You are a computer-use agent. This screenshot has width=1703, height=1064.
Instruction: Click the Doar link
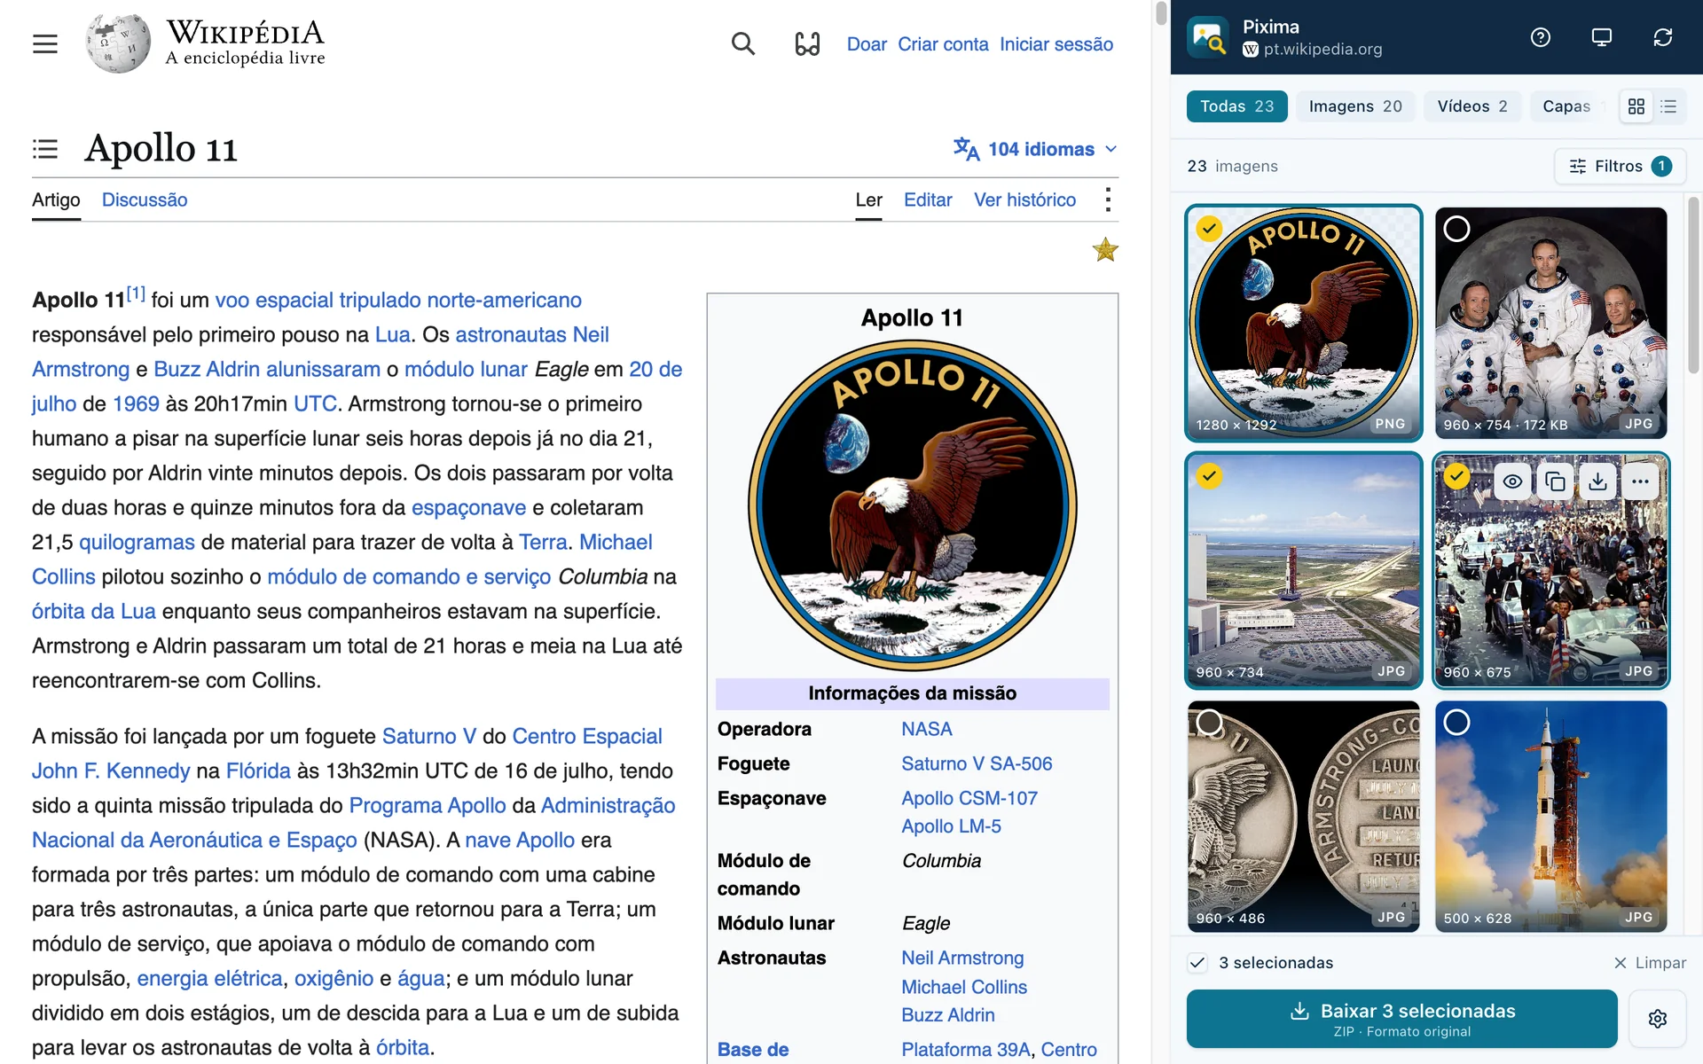click(867, 44)
